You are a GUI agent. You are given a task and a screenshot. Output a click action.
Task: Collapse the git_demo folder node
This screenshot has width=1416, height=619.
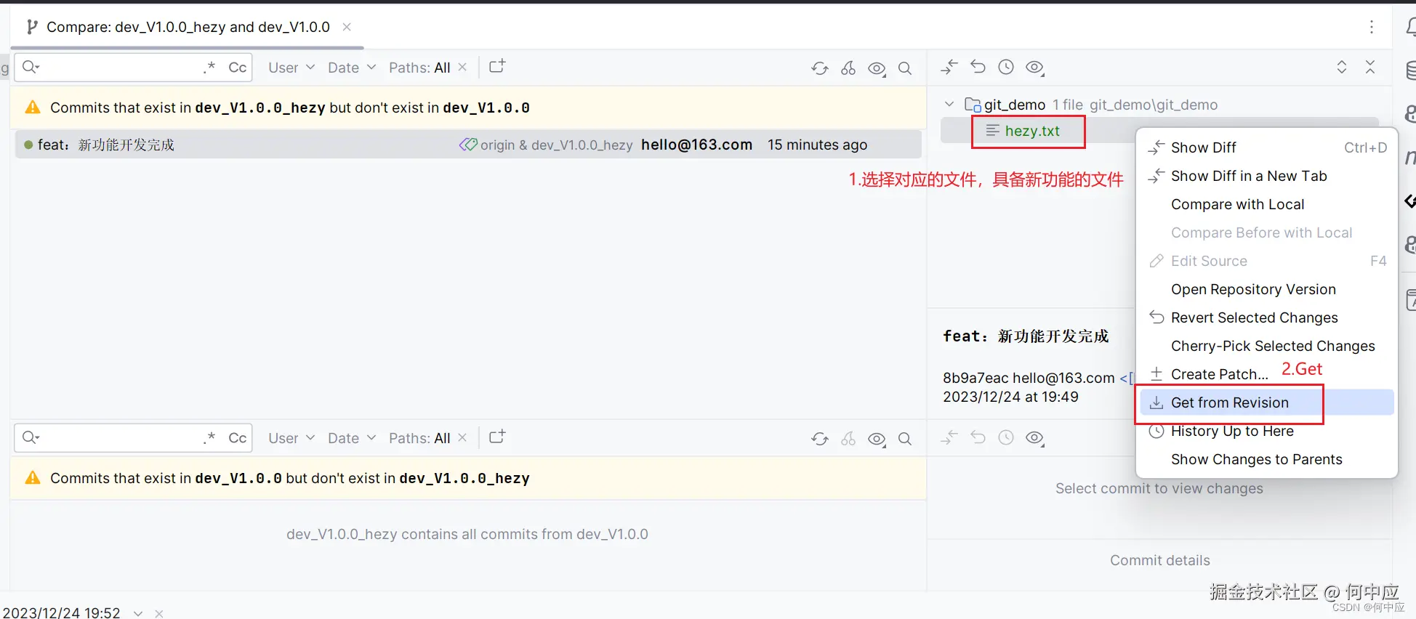pyautogui.click(x=949, y=105)
